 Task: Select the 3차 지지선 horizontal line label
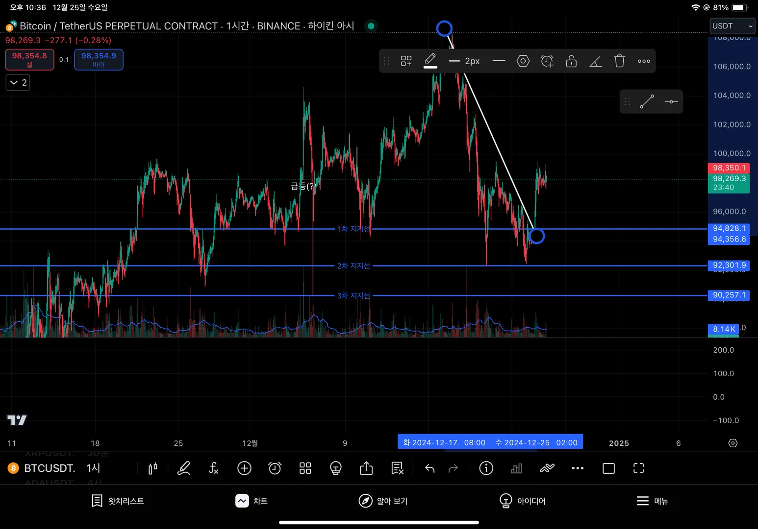[354, 295]
